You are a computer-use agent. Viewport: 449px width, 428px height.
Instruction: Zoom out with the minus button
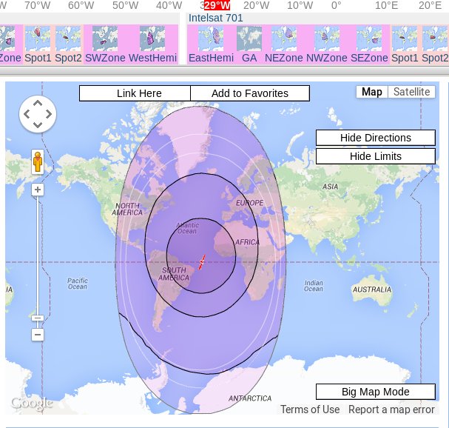pos(38,335)
